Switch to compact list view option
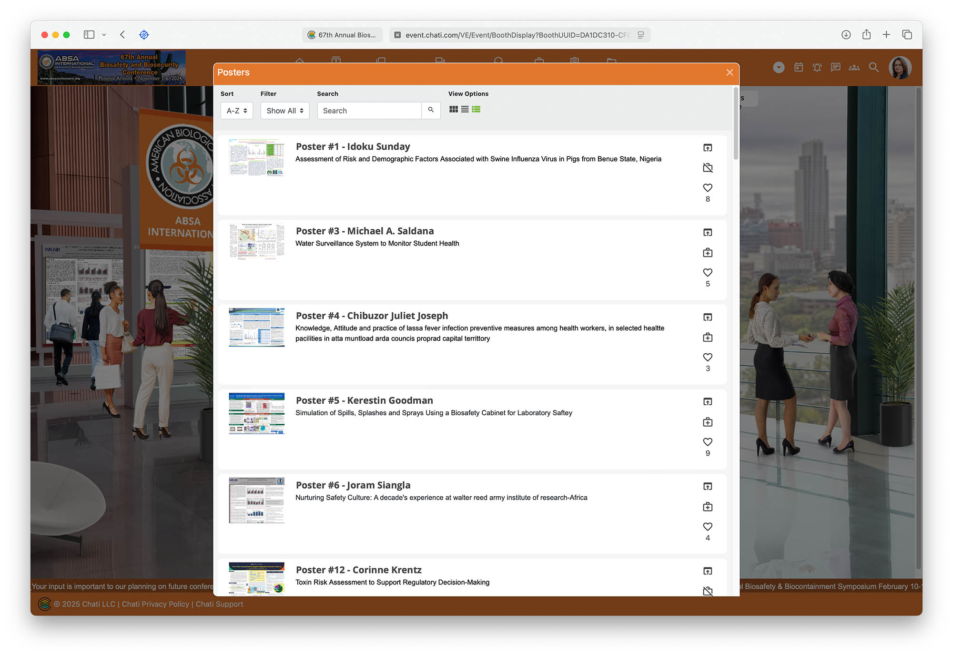The image size is (953, 656). tap(465, 110)
